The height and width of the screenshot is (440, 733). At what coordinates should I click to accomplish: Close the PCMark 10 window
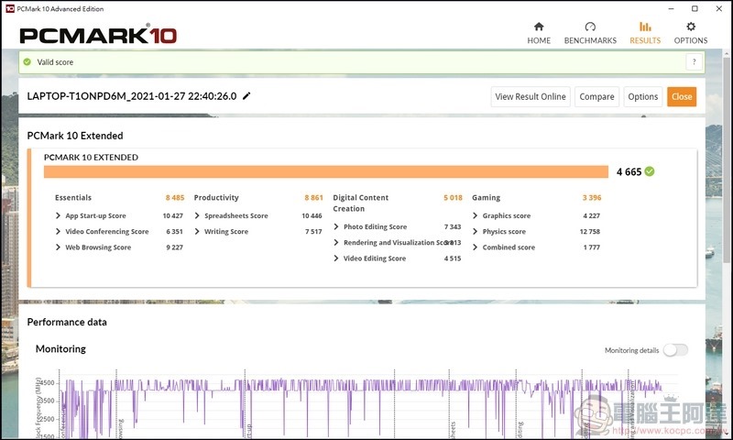click(719, 8)
